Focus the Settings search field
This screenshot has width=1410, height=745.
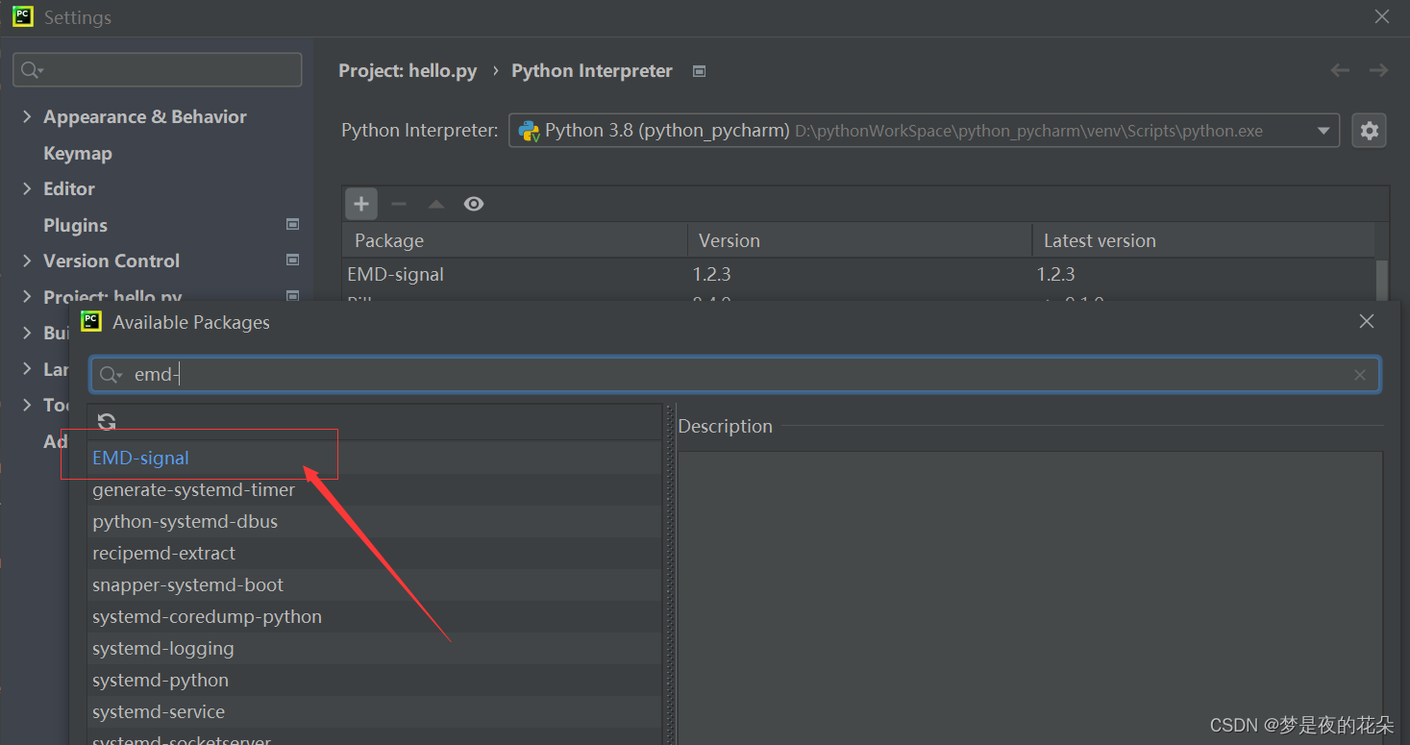pyautogui.click(x=158, y=69)
